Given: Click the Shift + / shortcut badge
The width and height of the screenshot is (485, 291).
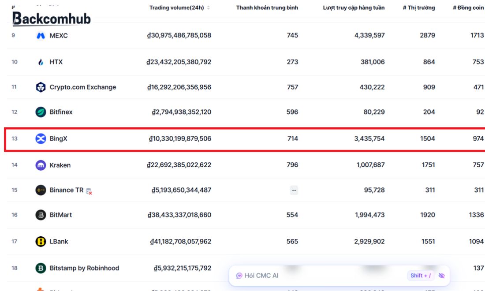Looking at the screenshot, I should point(421,276).
